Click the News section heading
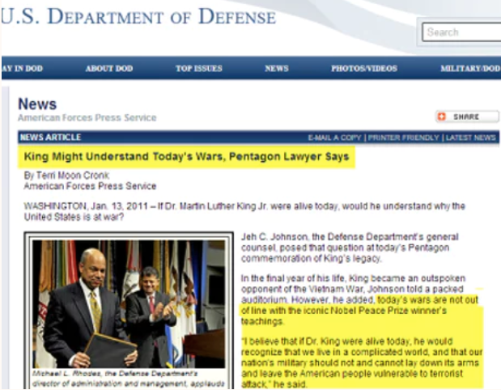 [x=37, y=104]
